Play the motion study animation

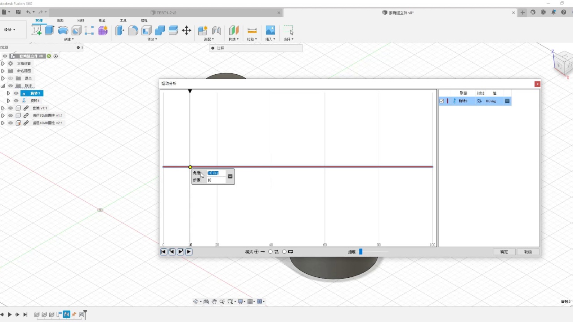click(x=189, y=252)
